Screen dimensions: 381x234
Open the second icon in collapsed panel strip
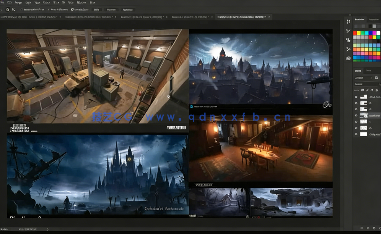(348, 31)
